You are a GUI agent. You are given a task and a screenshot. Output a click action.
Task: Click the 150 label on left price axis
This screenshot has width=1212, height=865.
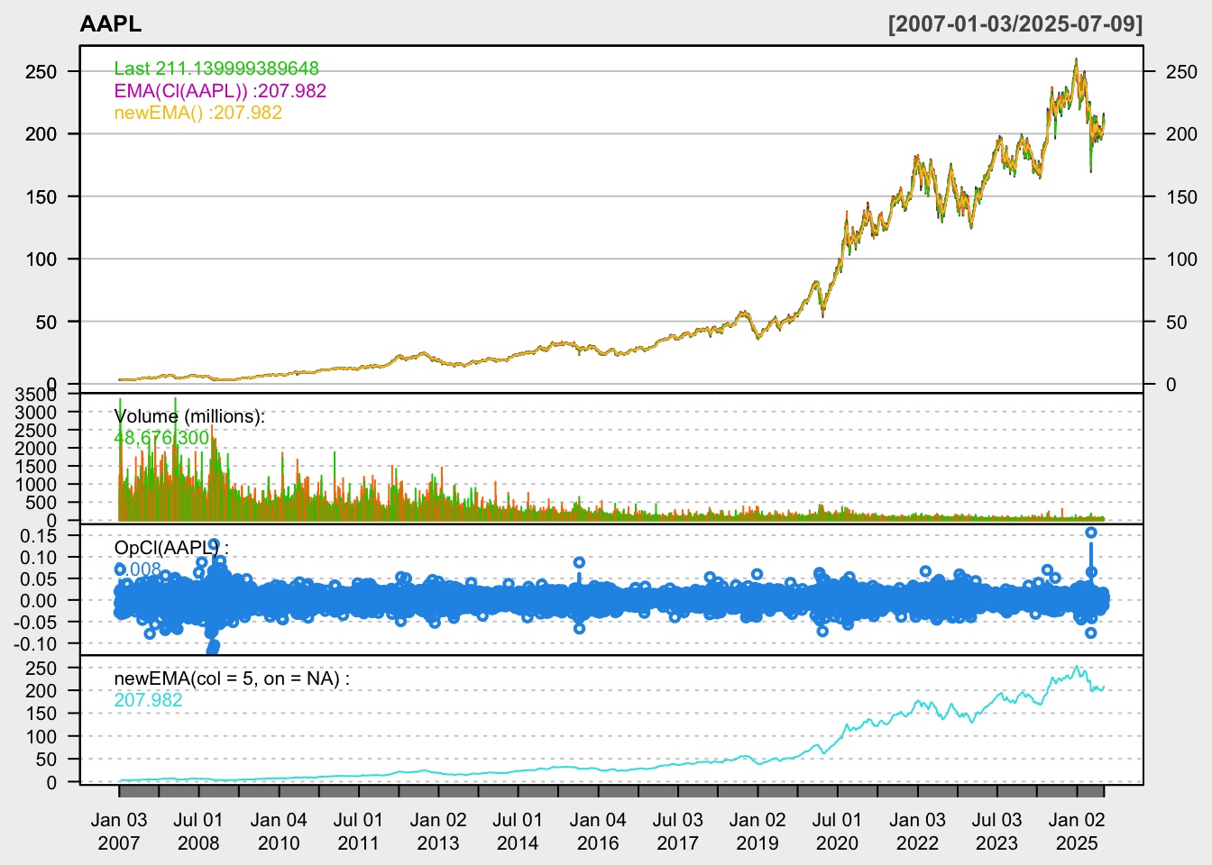tap(41, 196)
